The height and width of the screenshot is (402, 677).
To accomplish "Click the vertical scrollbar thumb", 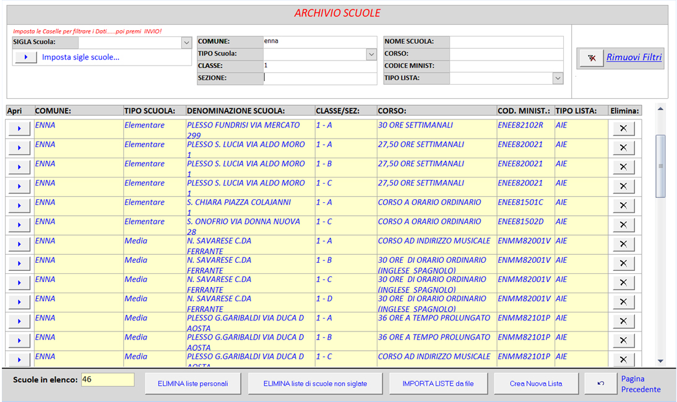I will (x=660, y=166).
